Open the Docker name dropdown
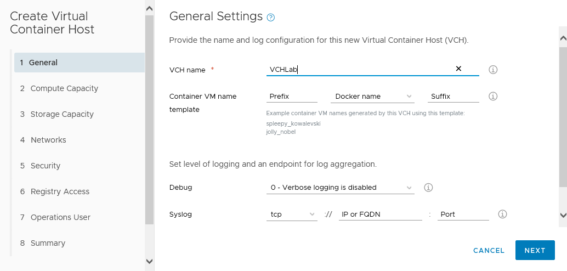 [373, 96]
